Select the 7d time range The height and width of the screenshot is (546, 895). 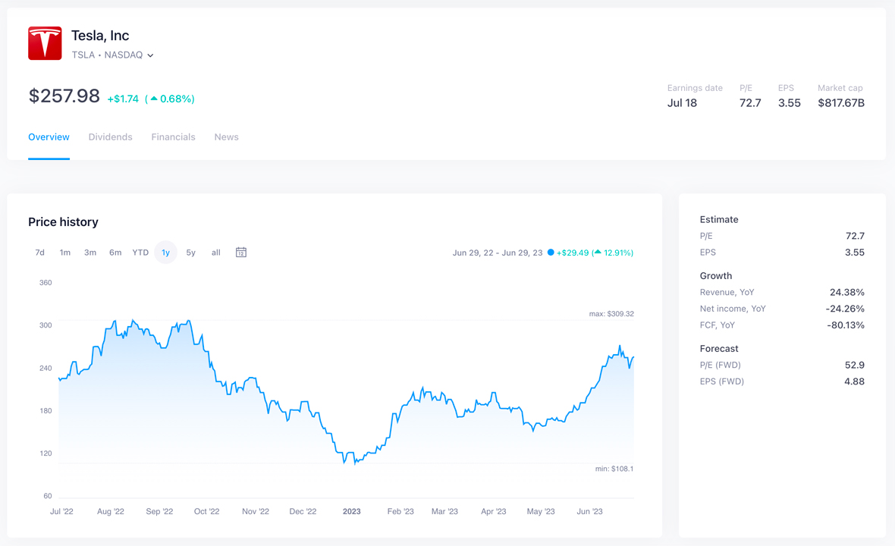(x=39, y=253)
